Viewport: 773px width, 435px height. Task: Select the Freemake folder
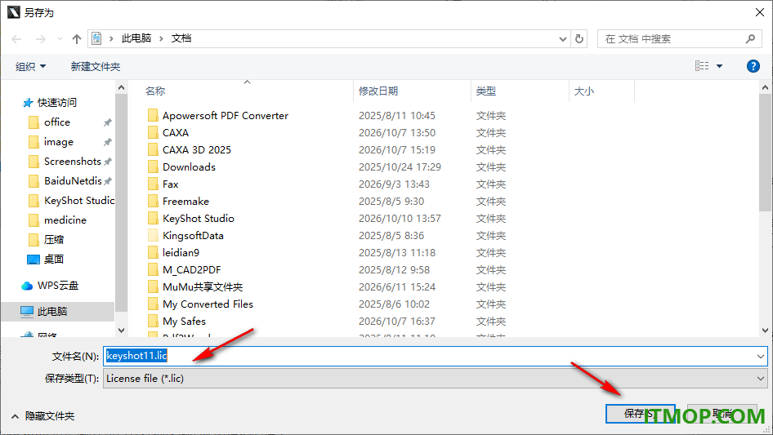click(x=185, y=202)
